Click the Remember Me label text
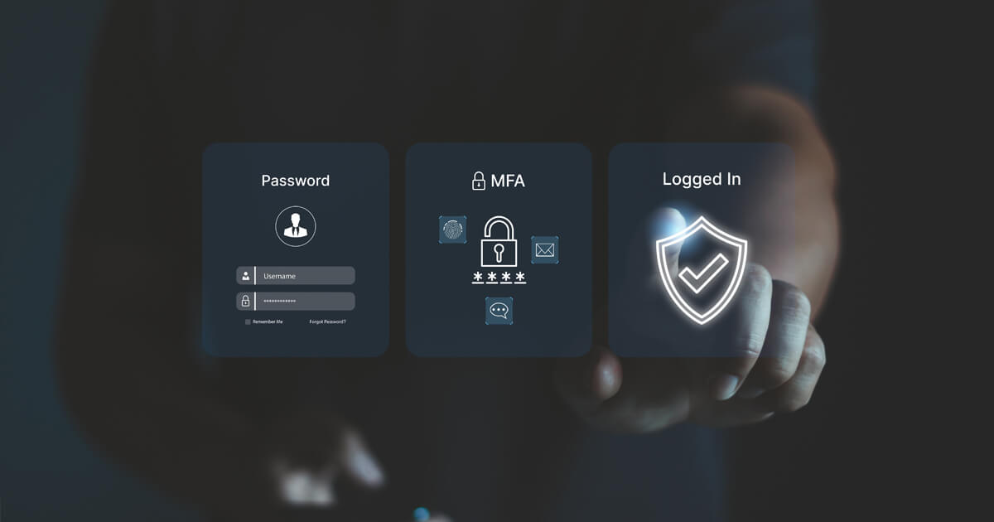The width and height of the screenshot is (994, 522). (x=268, y=321)
